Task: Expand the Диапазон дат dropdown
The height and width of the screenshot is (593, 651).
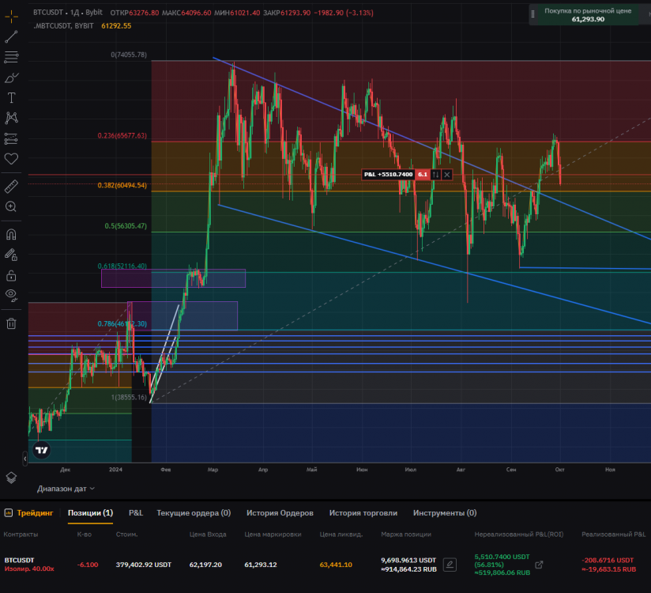Action: click(x=66, y=489)
